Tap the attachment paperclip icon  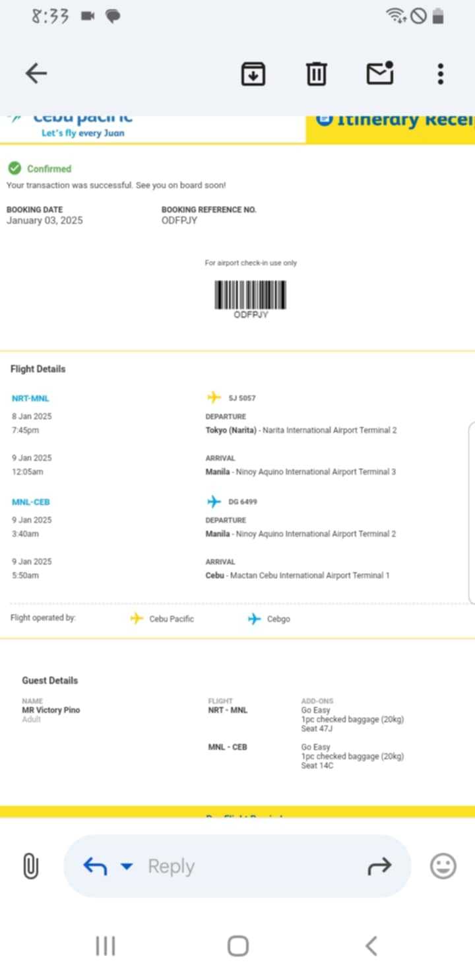tap(30, 866)
